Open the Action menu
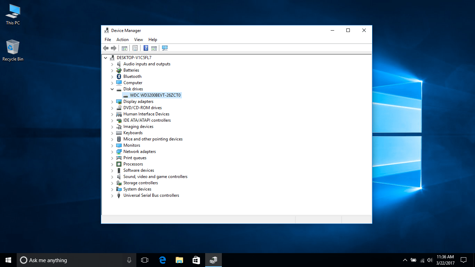Screen dimensions: 475x267 (122, 39)
